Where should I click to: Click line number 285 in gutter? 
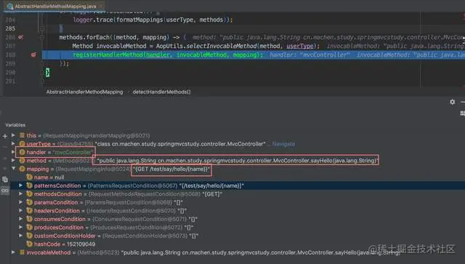pos(10,28)
